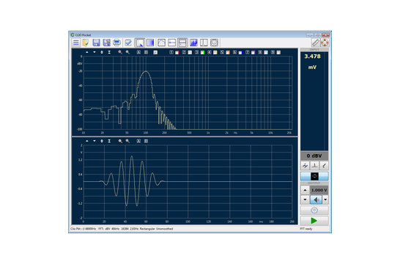The width and height of the screenshot is (400, 264).
Task: Select the split dual-pane layout toolbar icon
Action: click(x=182, y=43)
